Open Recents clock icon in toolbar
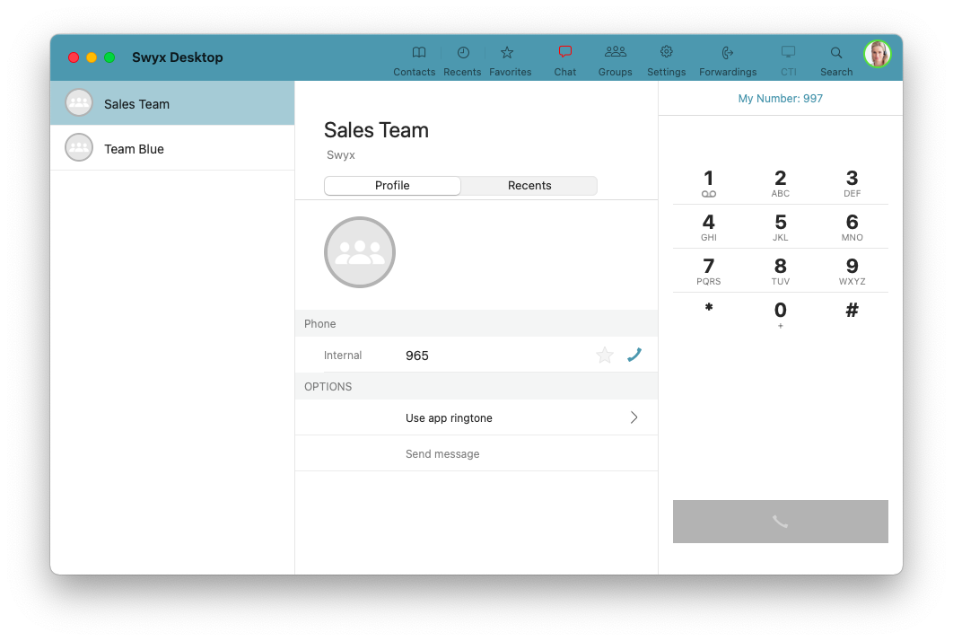 point(463,53)
